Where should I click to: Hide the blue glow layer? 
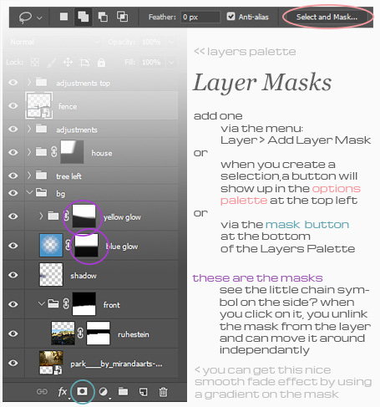coord(13,246)
